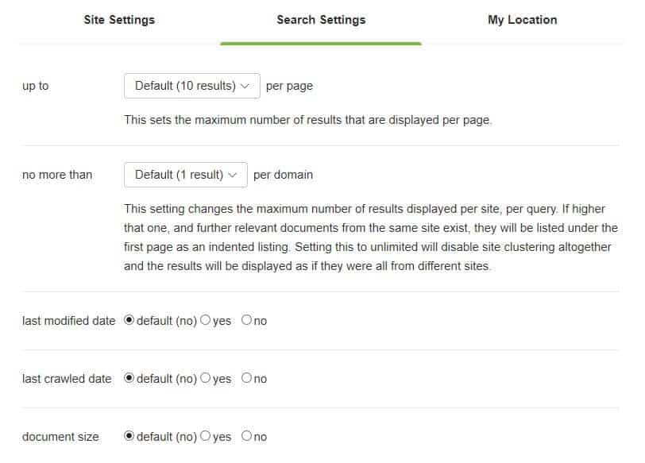Viewport: 645px width, 463px height.
Task: Pick 'default (no)' for last modified date
Action: point(130,321)
